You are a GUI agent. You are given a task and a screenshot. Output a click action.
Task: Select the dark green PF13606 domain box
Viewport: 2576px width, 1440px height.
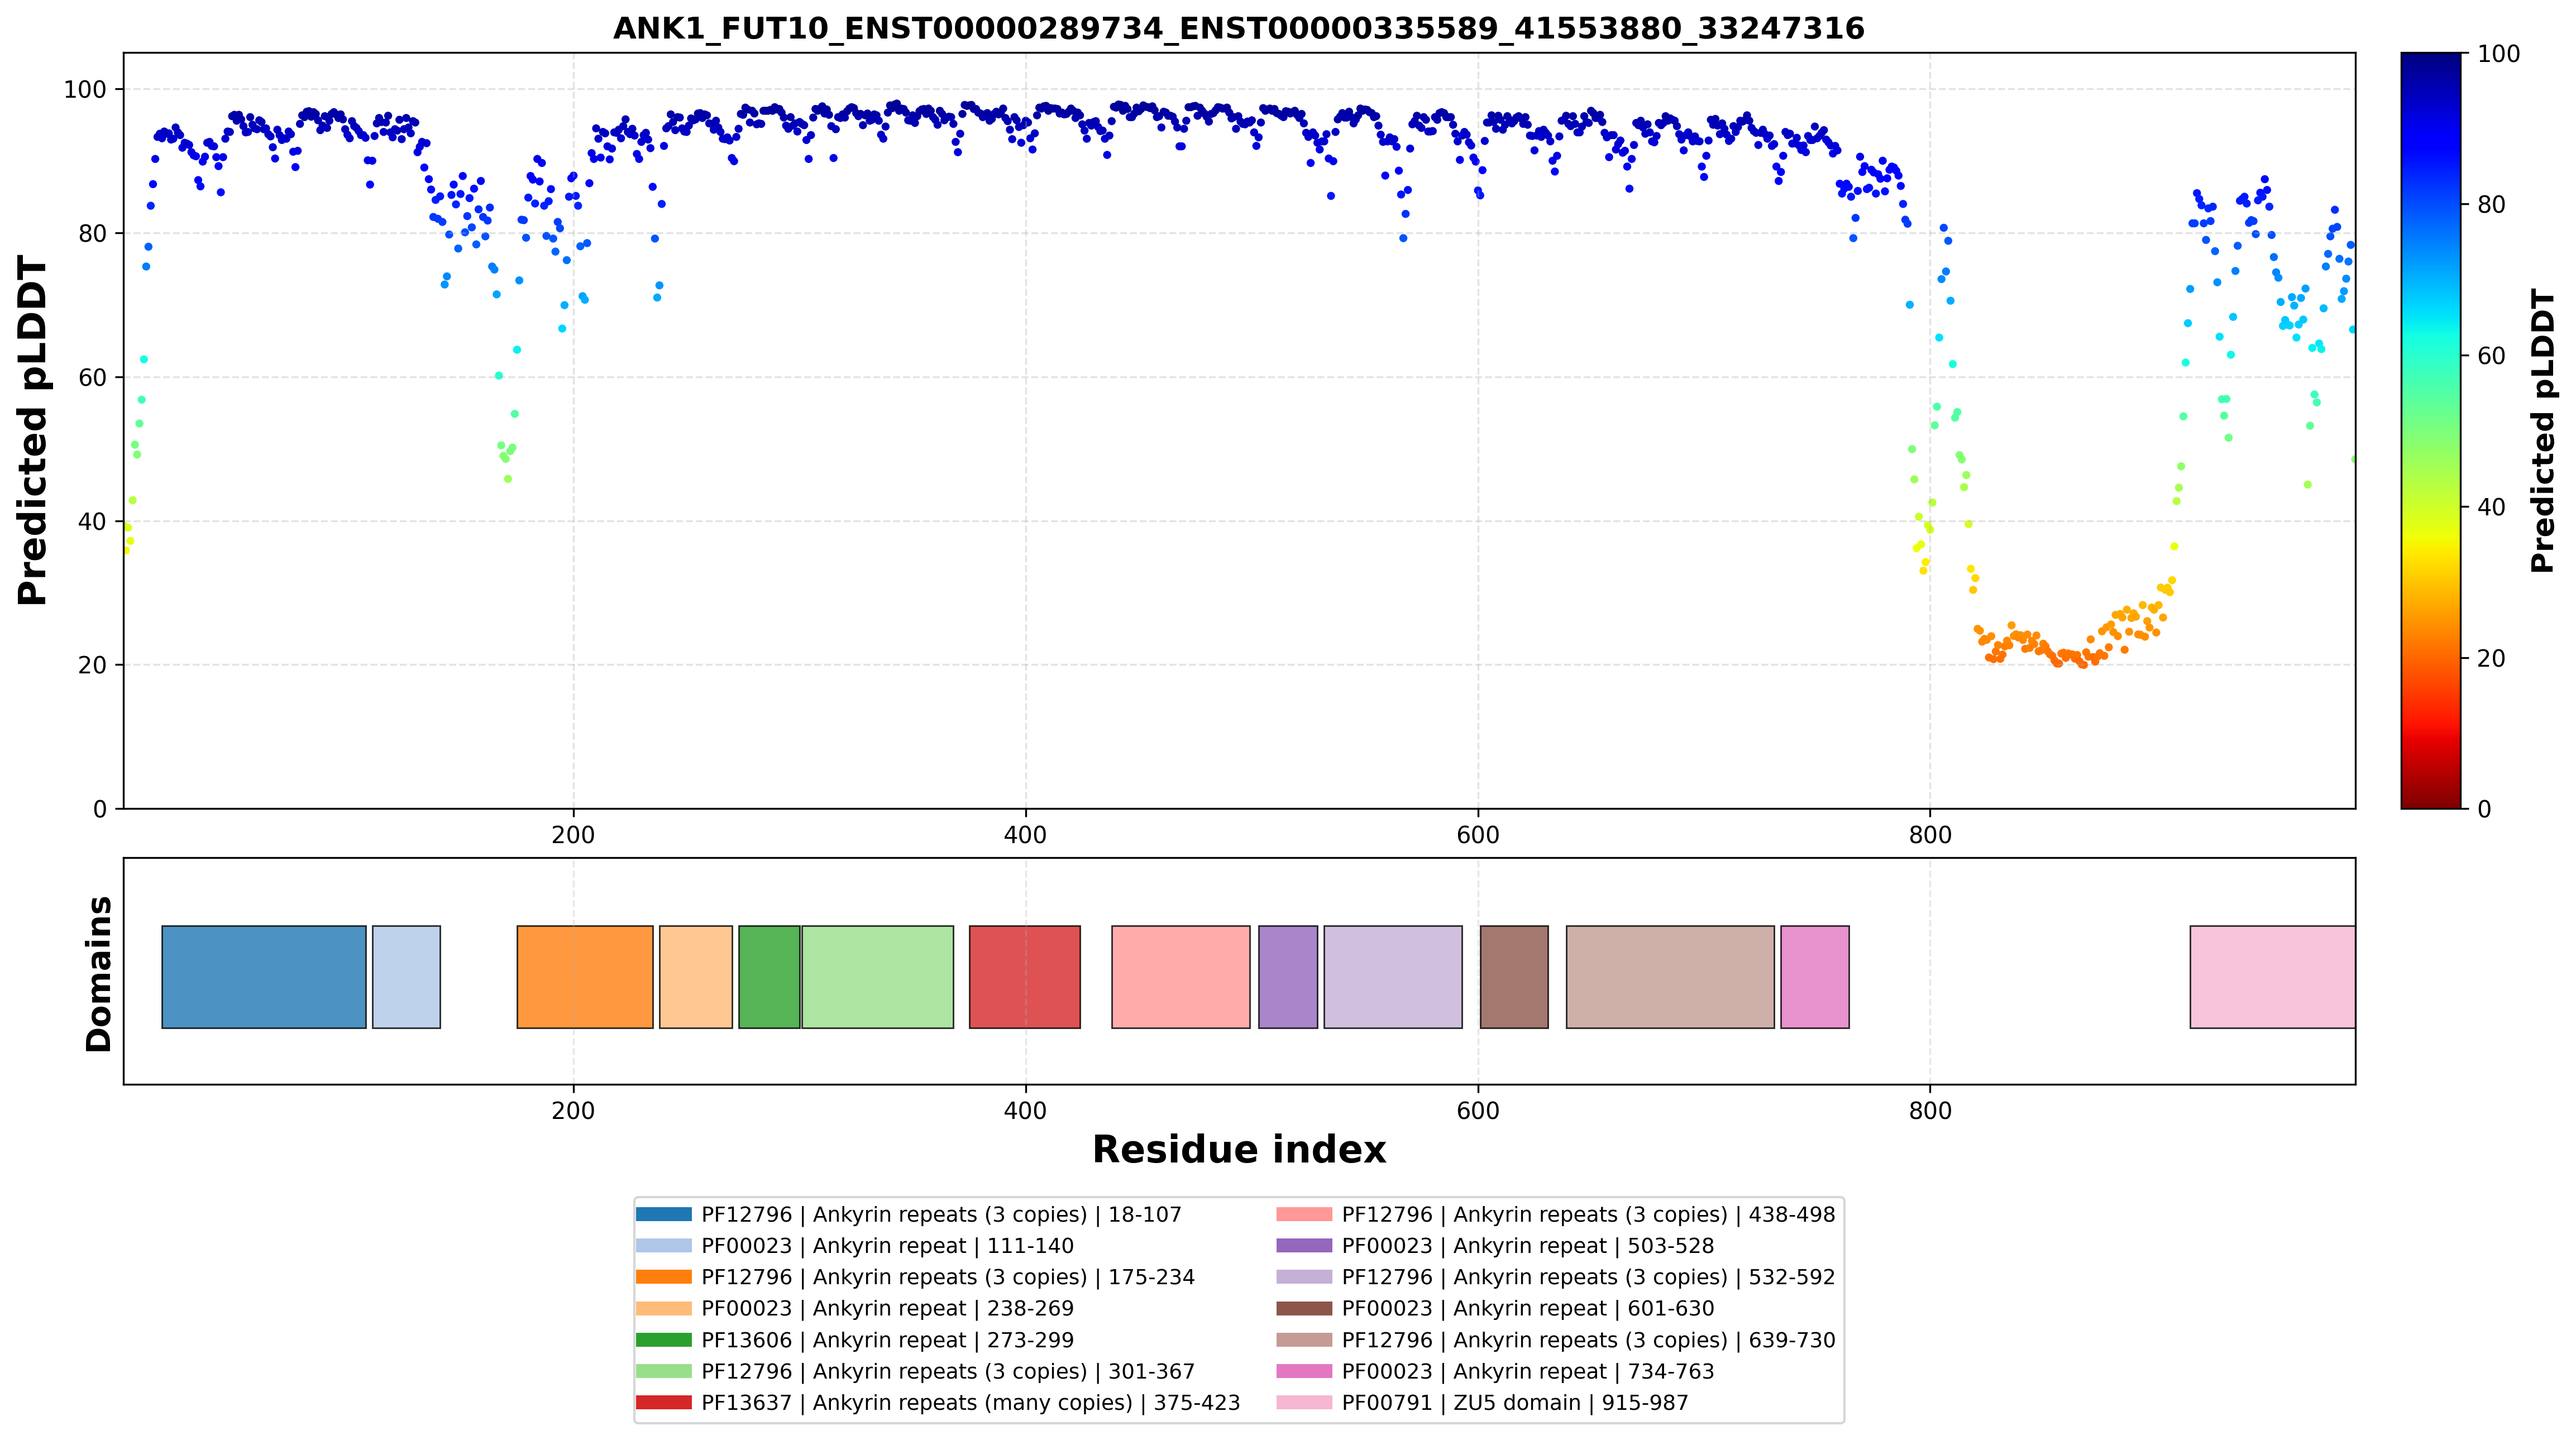[769, 977]
